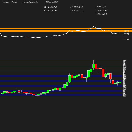The image size is (132, 132).
Task: Select the 'Monthly Charts' title text
Action: [10, 2]
